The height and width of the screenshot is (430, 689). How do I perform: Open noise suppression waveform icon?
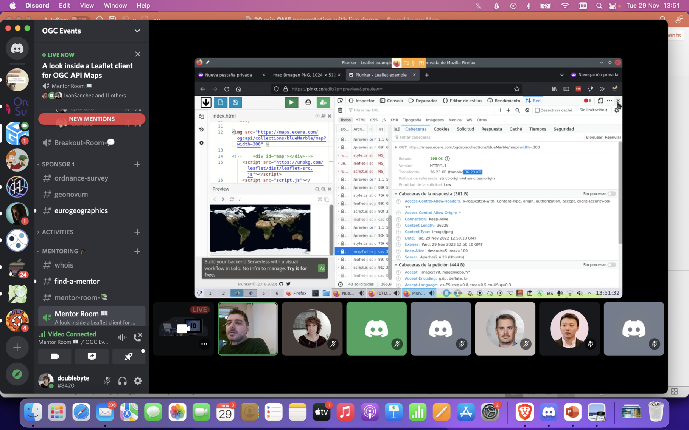tap(122, 337)
